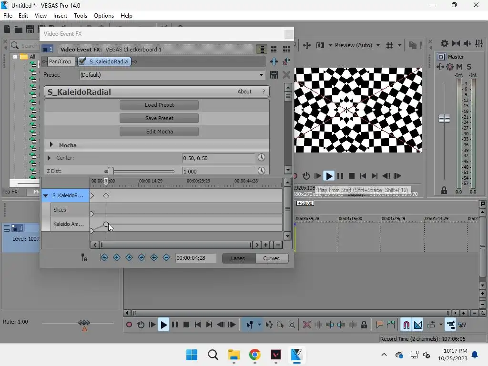Screen dimensions: 488x366
Task: Toggle preview overlays grid icon
Action: (x=389, y=45)
